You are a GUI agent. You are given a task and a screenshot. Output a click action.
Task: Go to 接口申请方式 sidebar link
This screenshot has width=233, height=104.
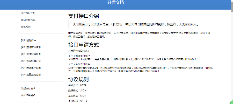coord(28,20)
